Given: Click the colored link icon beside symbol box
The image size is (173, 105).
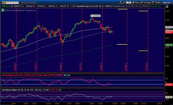Looking at the screenshot, I should click(x=23, y=2).
